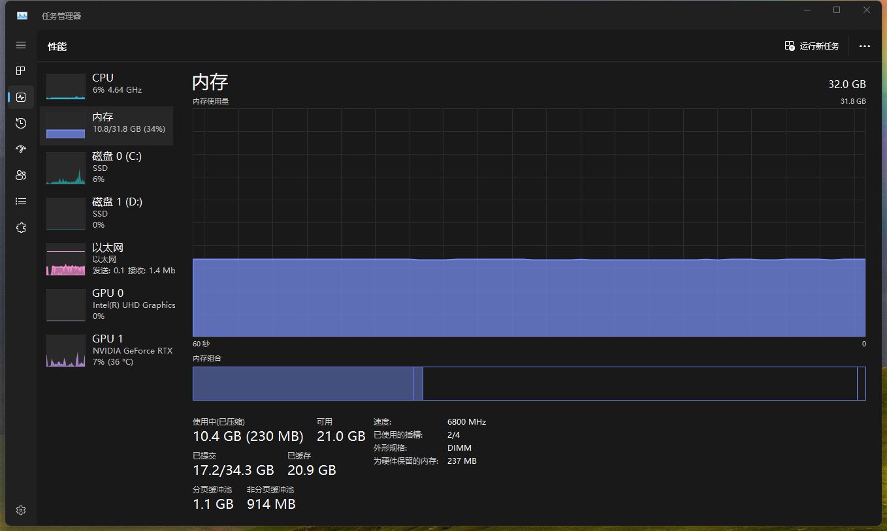Image resolution: width=887 pixels, height=531 pixels.
Task: Click the 磁盘 0 (C:) mini graph thumbnail
Action: point(66,168)
